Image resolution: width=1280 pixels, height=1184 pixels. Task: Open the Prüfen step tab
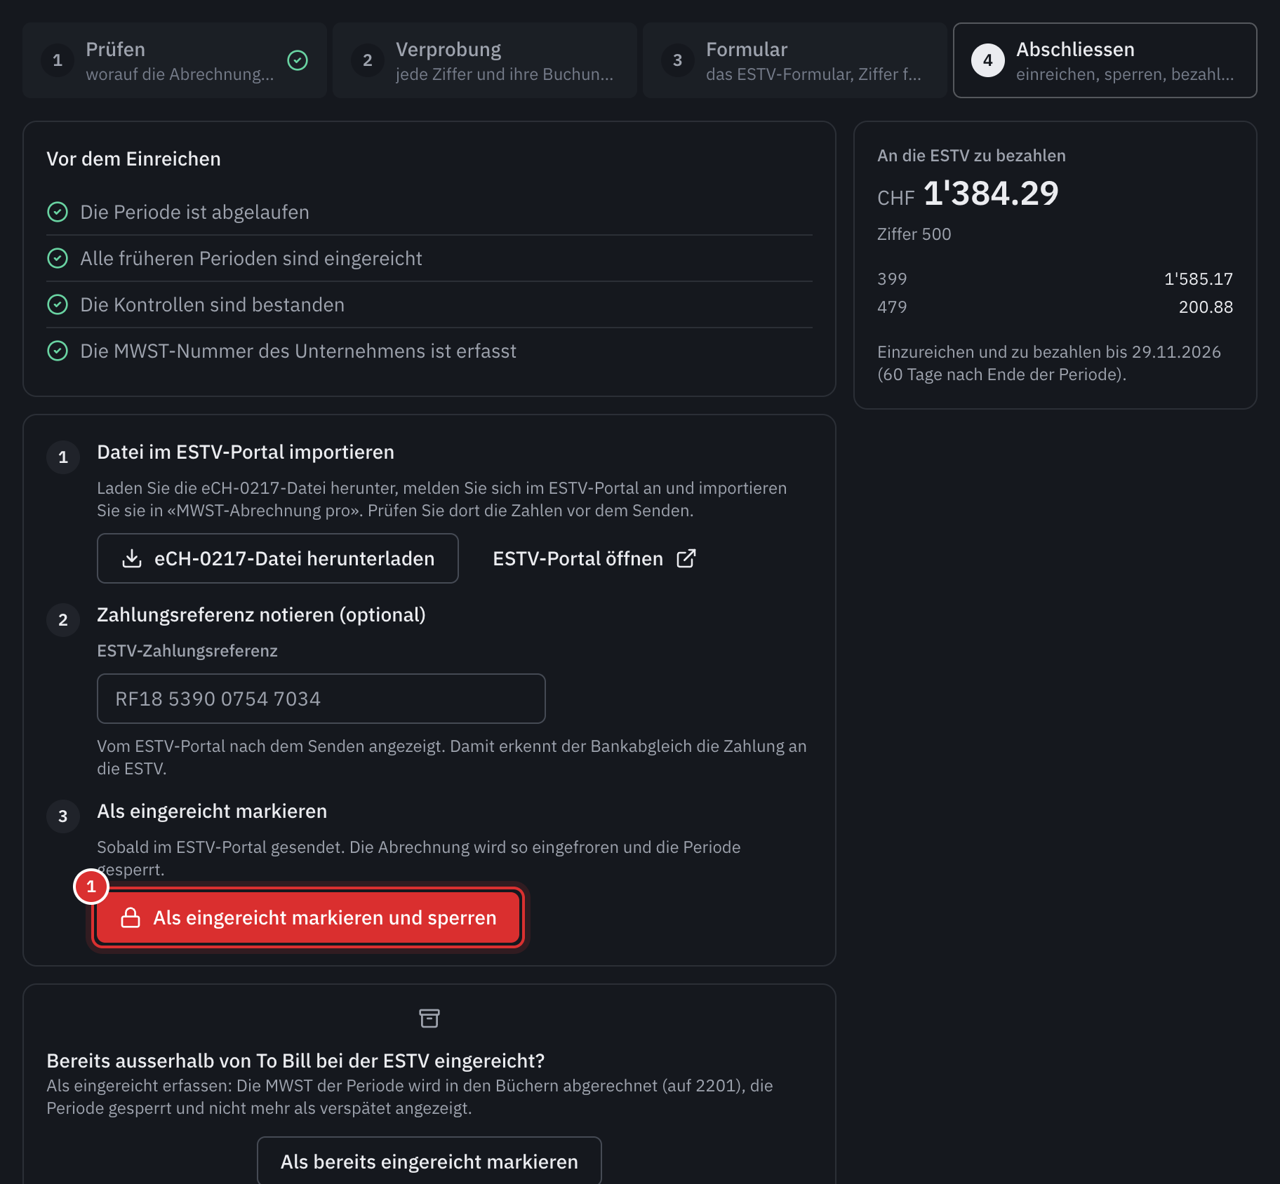175,60
